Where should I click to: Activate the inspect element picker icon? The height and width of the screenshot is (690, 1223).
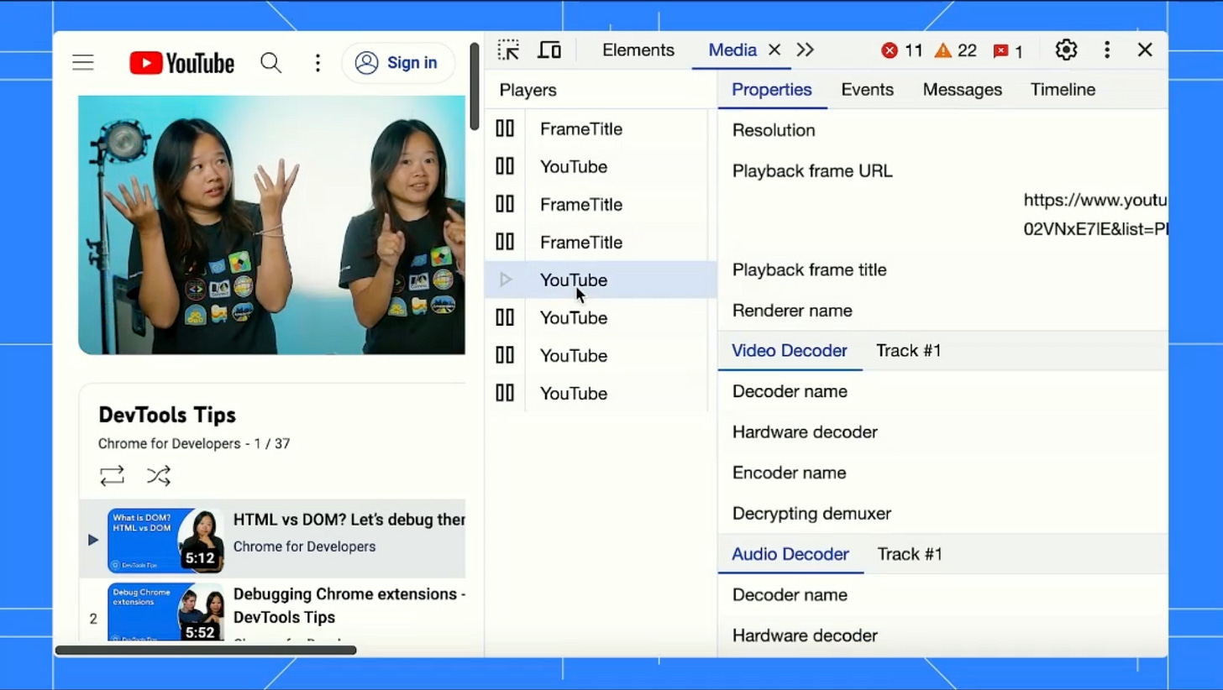click(x=508, y=50)
